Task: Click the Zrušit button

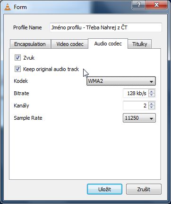Action: (x=144, y=189)
